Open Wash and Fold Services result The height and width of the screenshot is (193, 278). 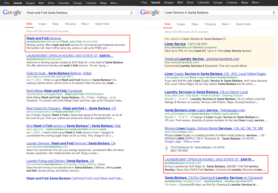44,38
